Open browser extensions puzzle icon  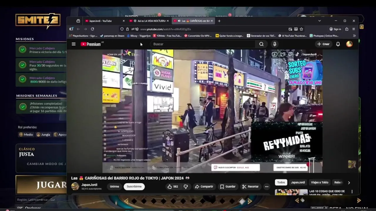[347, 29]
